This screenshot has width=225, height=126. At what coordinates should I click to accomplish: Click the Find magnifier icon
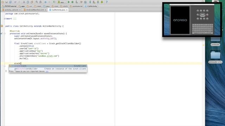pyautogui.click(x=37, y=2)
